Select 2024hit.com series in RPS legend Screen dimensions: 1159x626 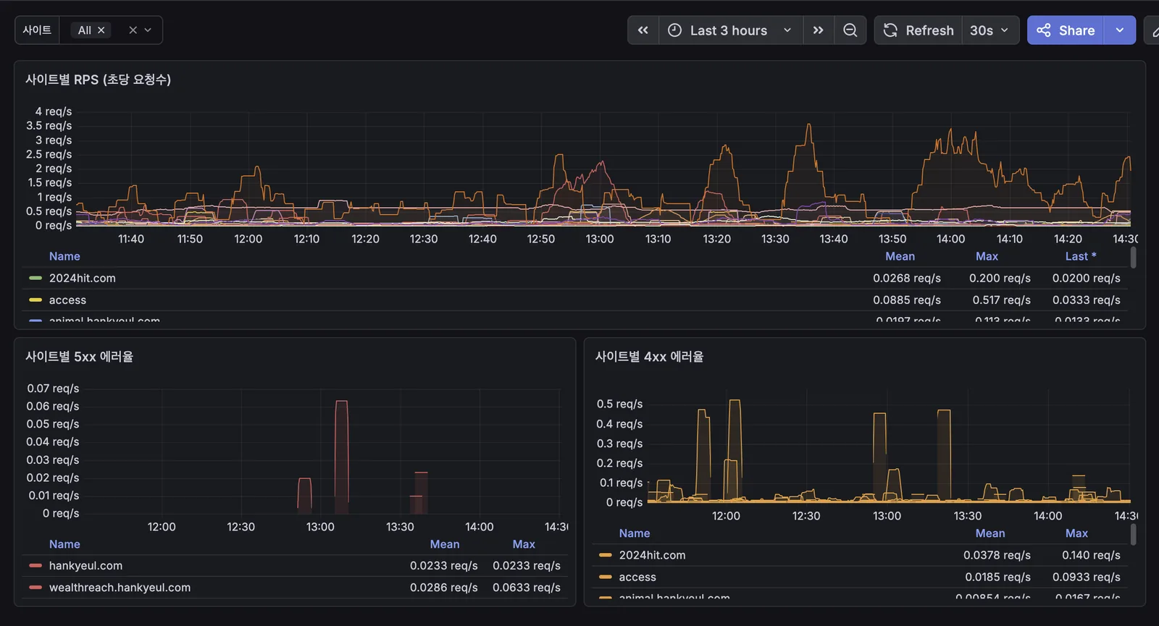click(83, 278)
